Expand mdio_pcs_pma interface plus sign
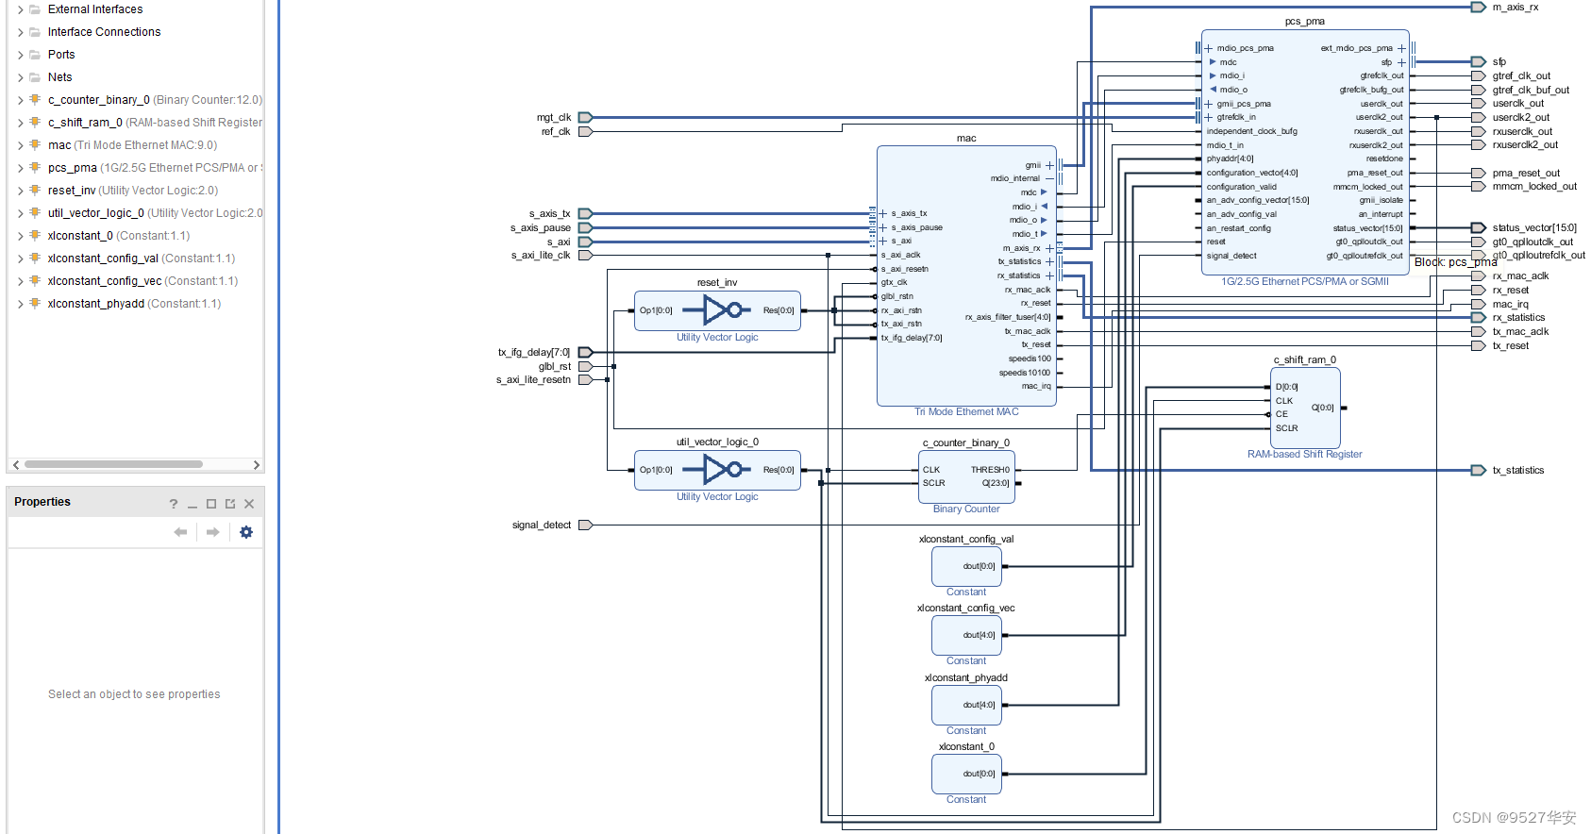The width and height of the screenshot is (1591, 834). 1209,48
